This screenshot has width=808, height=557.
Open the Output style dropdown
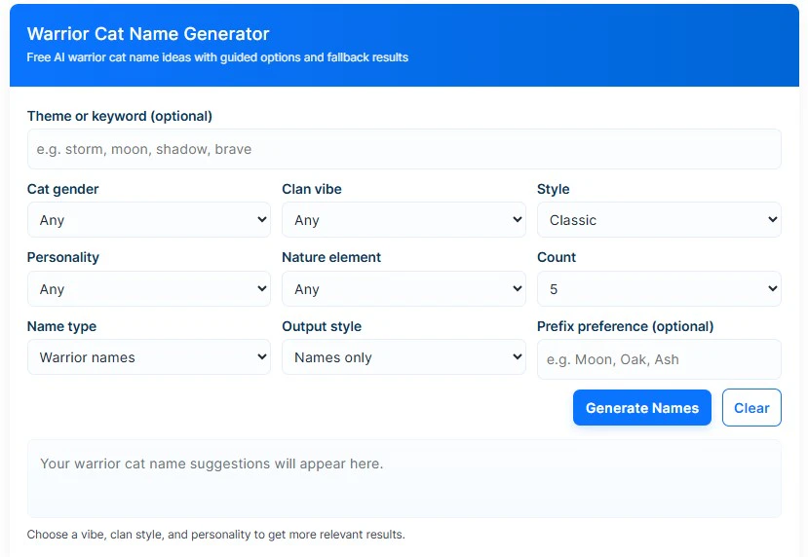[x=404, y=357]
